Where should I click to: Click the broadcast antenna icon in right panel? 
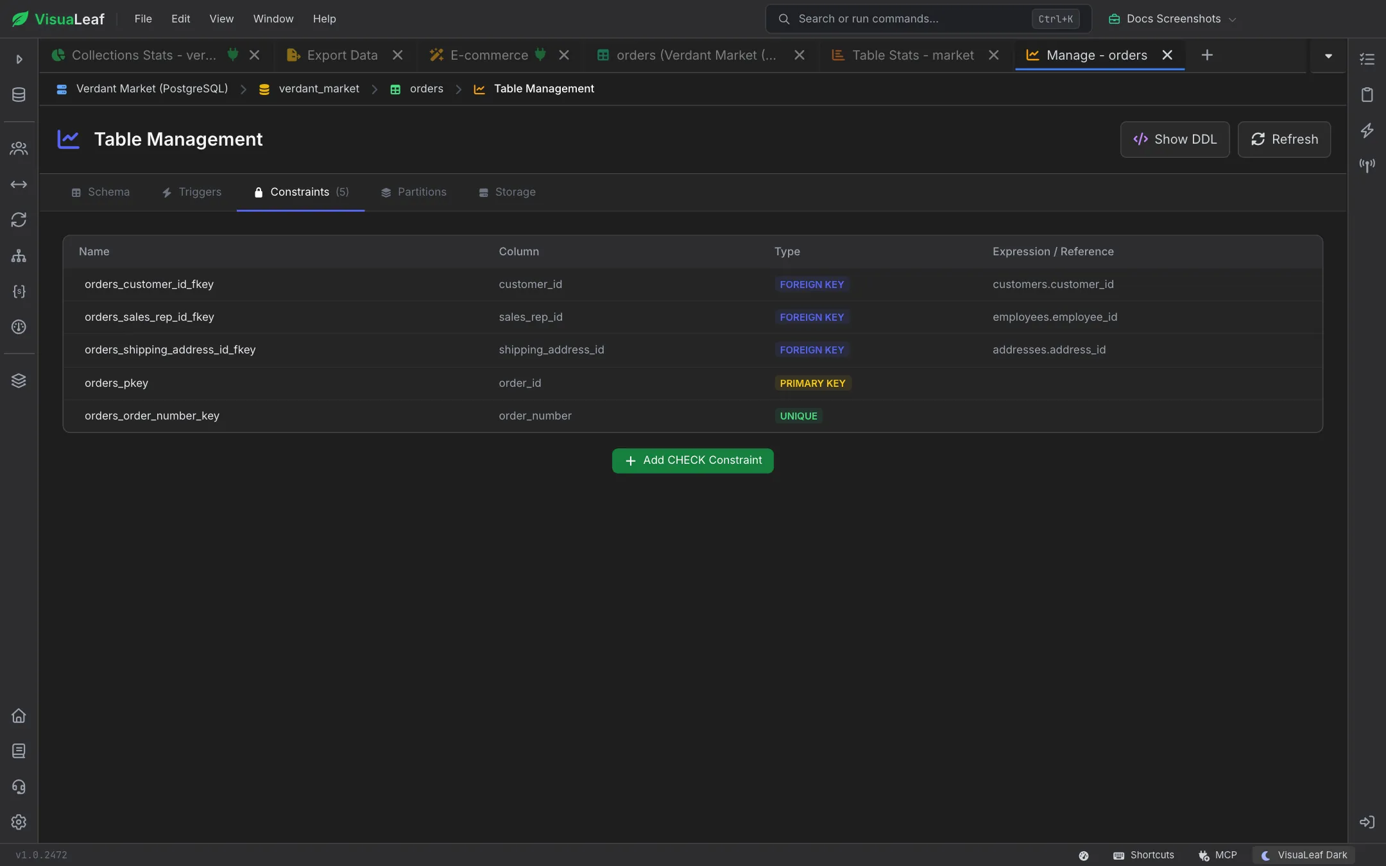[x=1367, y=166]
